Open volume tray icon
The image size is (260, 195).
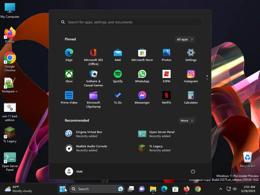234,189
